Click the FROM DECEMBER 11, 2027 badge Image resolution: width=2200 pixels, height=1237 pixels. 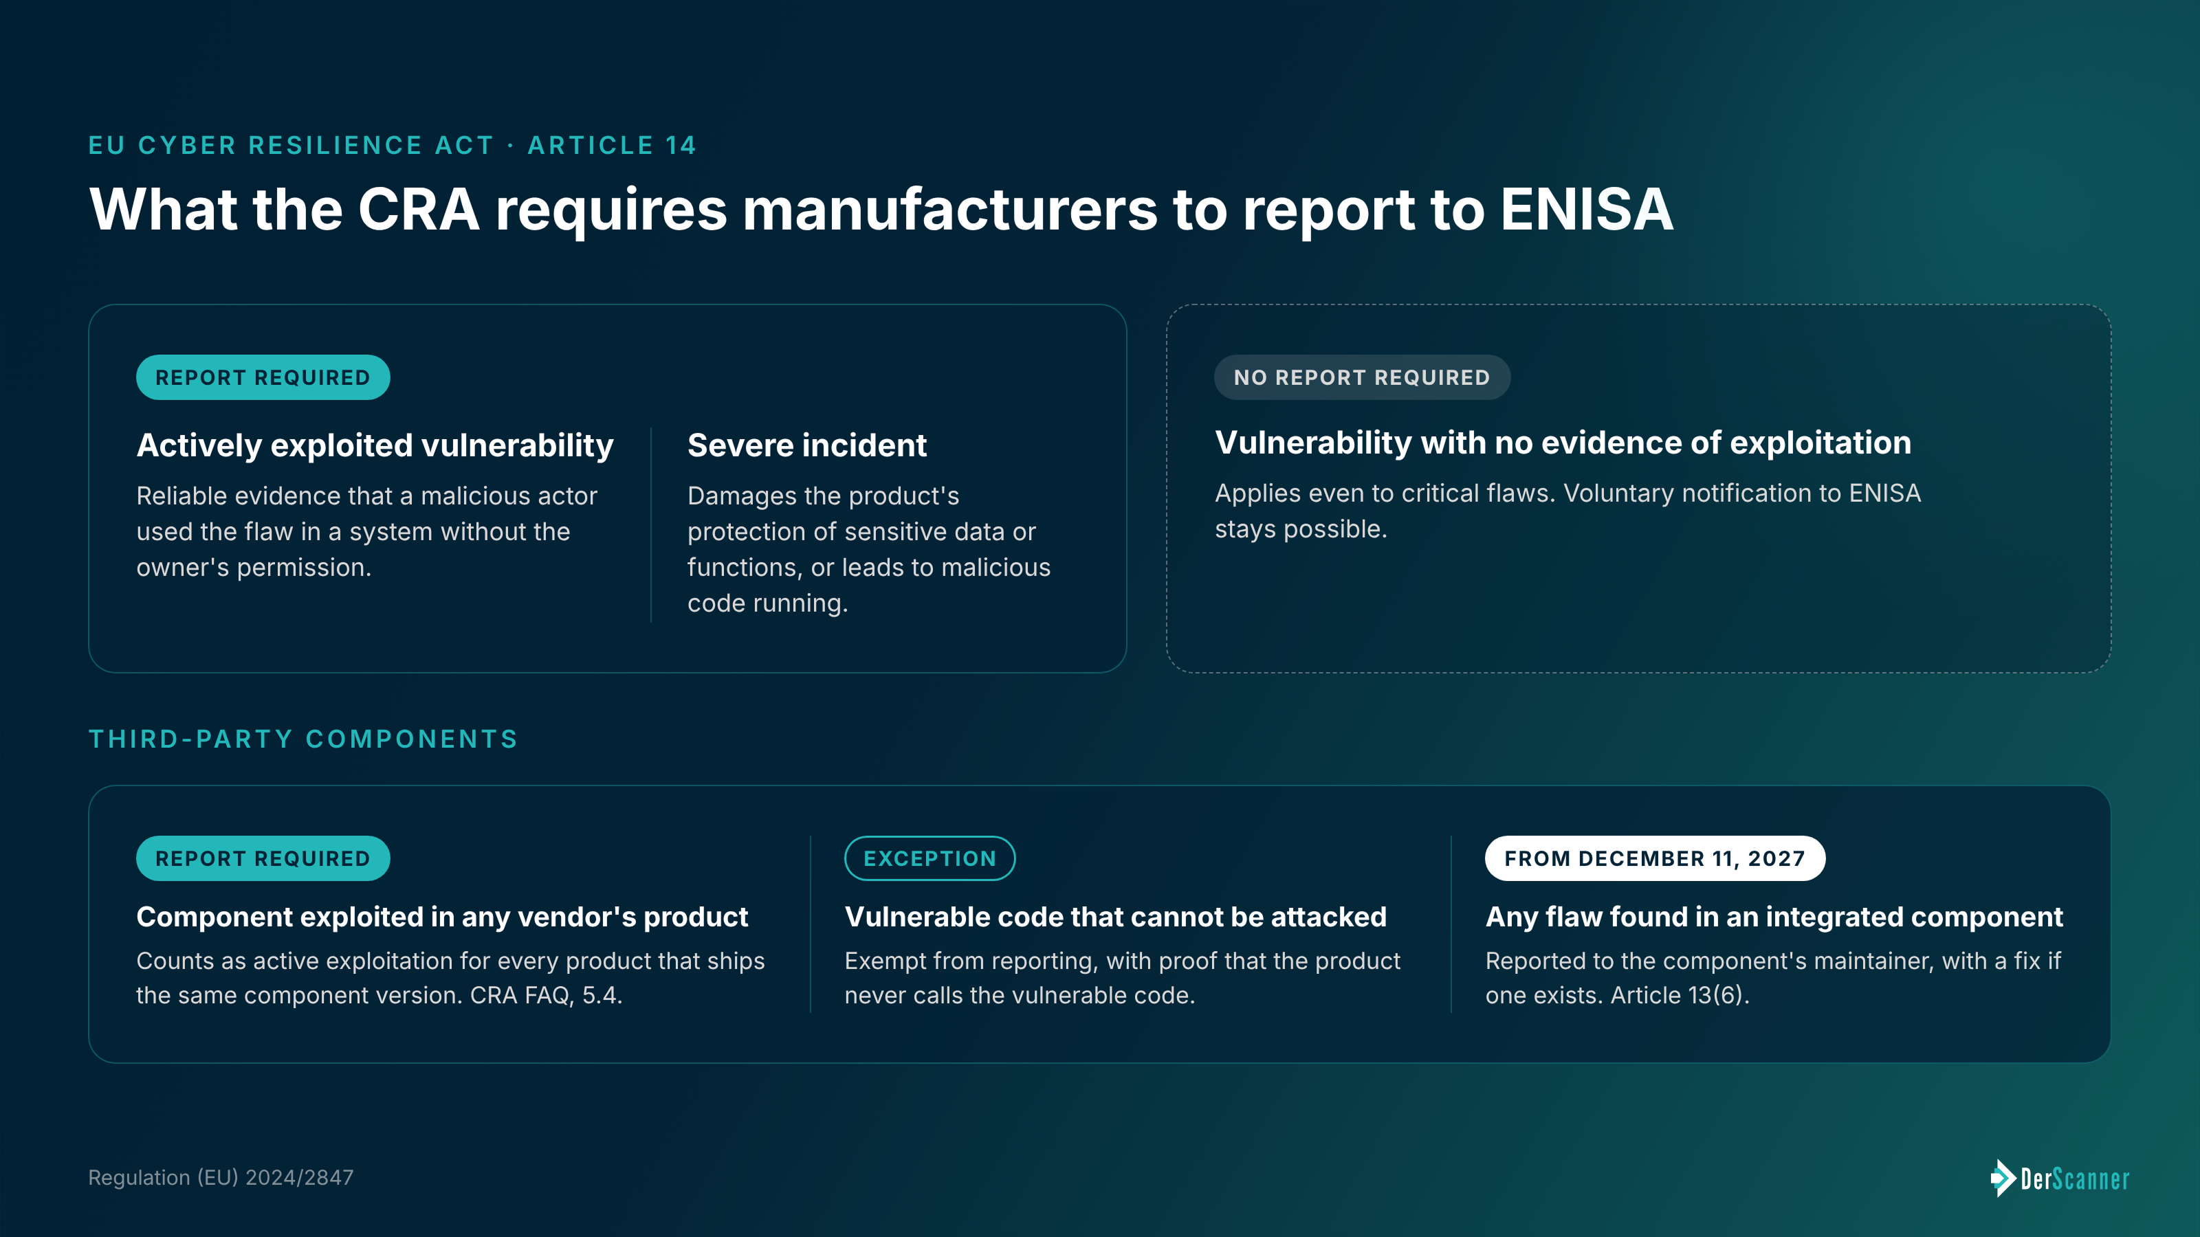click(1655, 858)
